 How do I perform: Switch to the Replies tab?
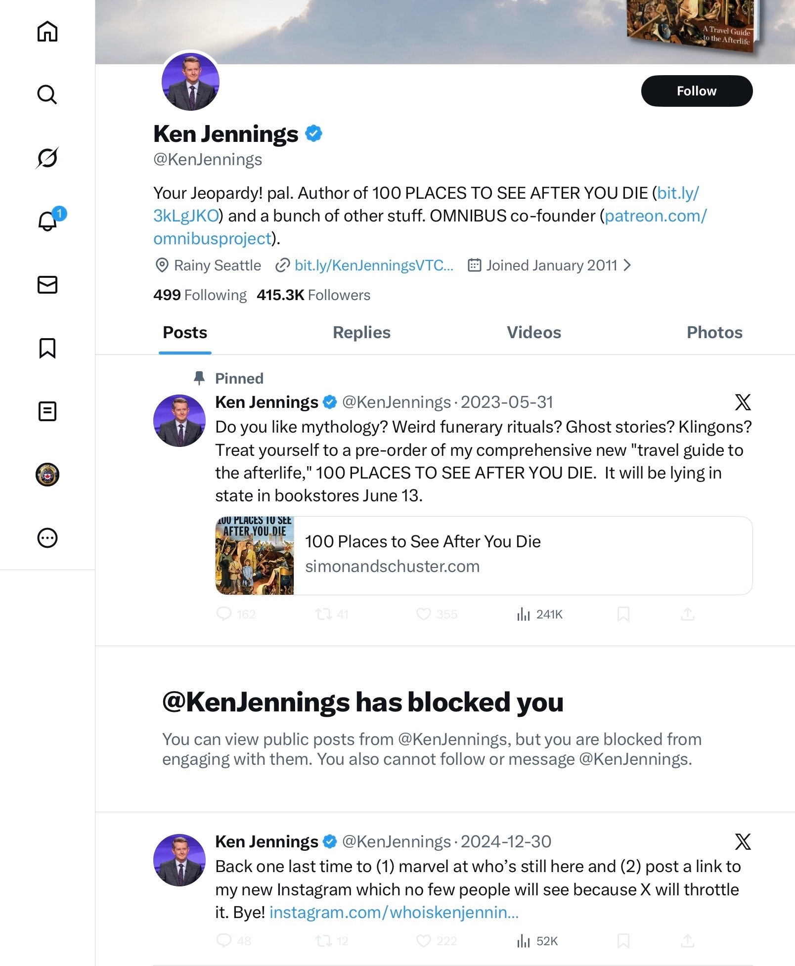tap(361, 333)
